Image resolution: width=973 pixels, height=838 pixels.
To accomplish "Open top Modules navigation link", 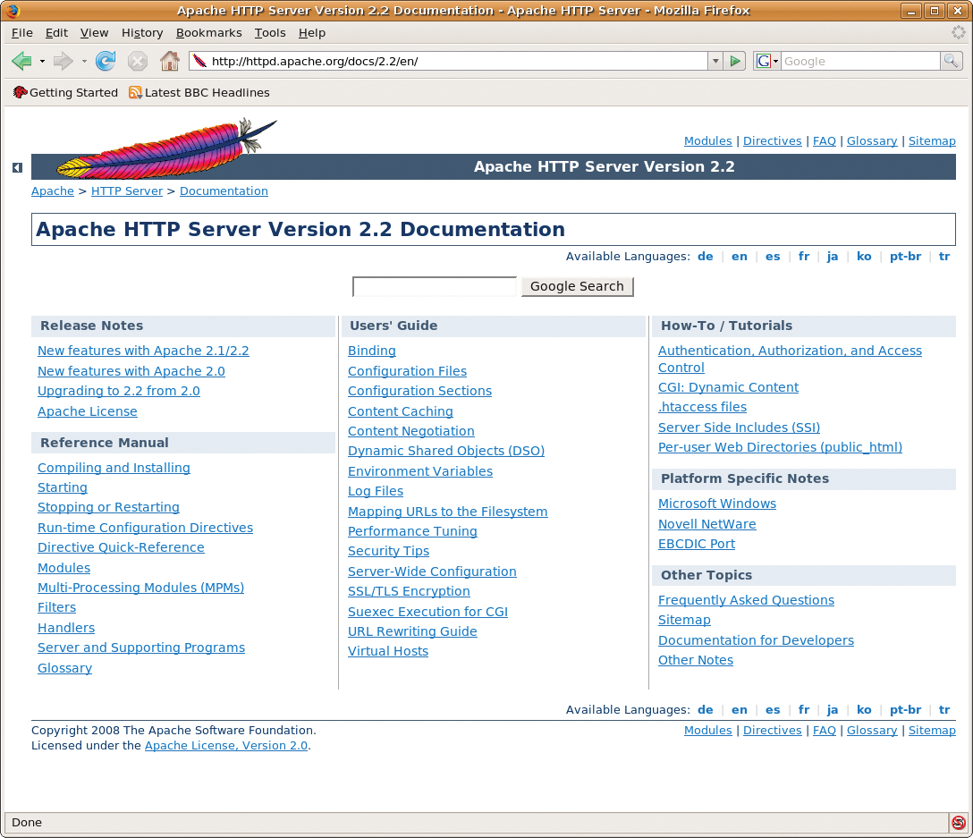I will click(708, 141).
